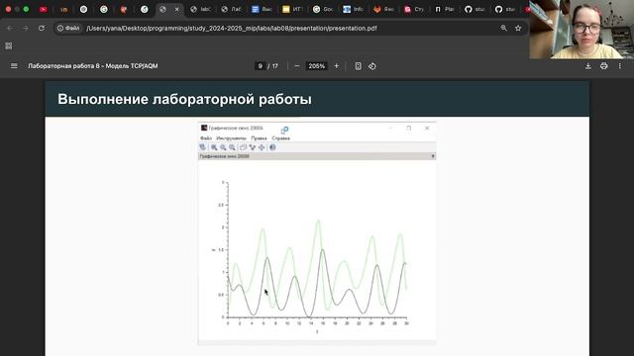This screenshot has height=356, width=634.
Task: Switch to the 'Лаб' tab
Action: (231, 9)
